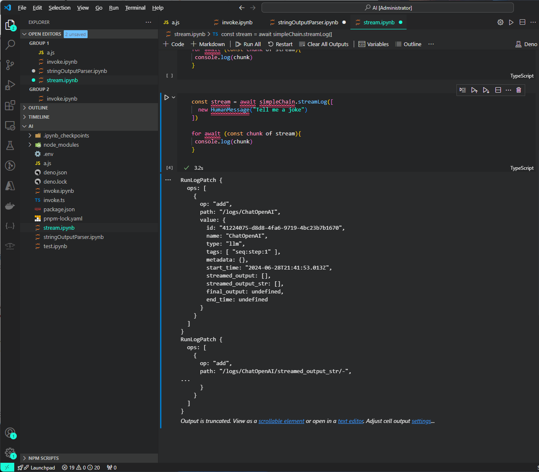The height and width of the screenshot is (472, 539).
Task: Expand the .ipynb_checkpoints folder
Action: 89,135
